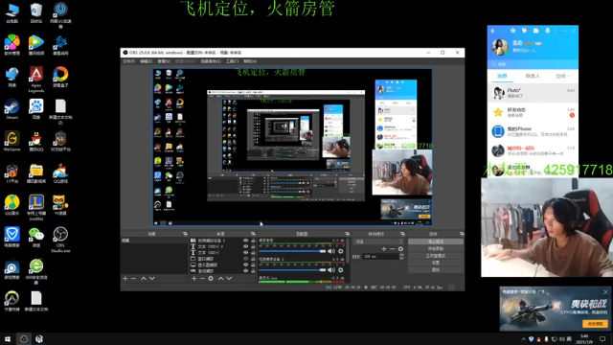Click the transition duration 300 ms field
Screen dimensions: 613x345
pos(380,257)
